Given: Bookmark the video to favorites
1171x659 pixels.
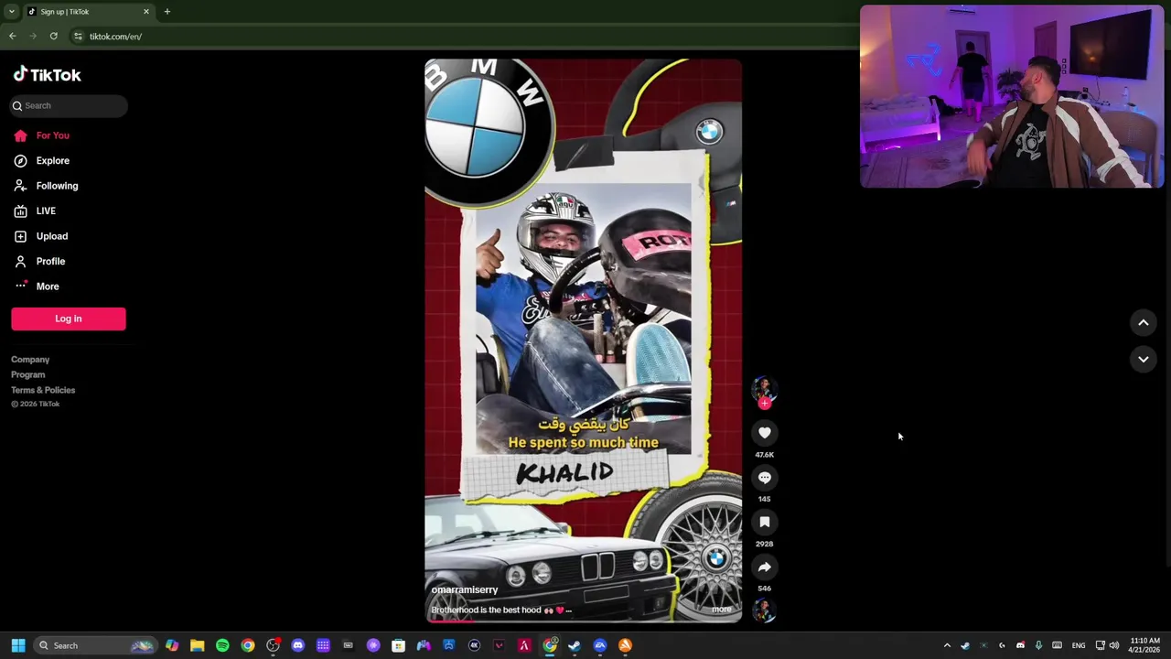Looking at the screenshot, I should pos(765,523).
